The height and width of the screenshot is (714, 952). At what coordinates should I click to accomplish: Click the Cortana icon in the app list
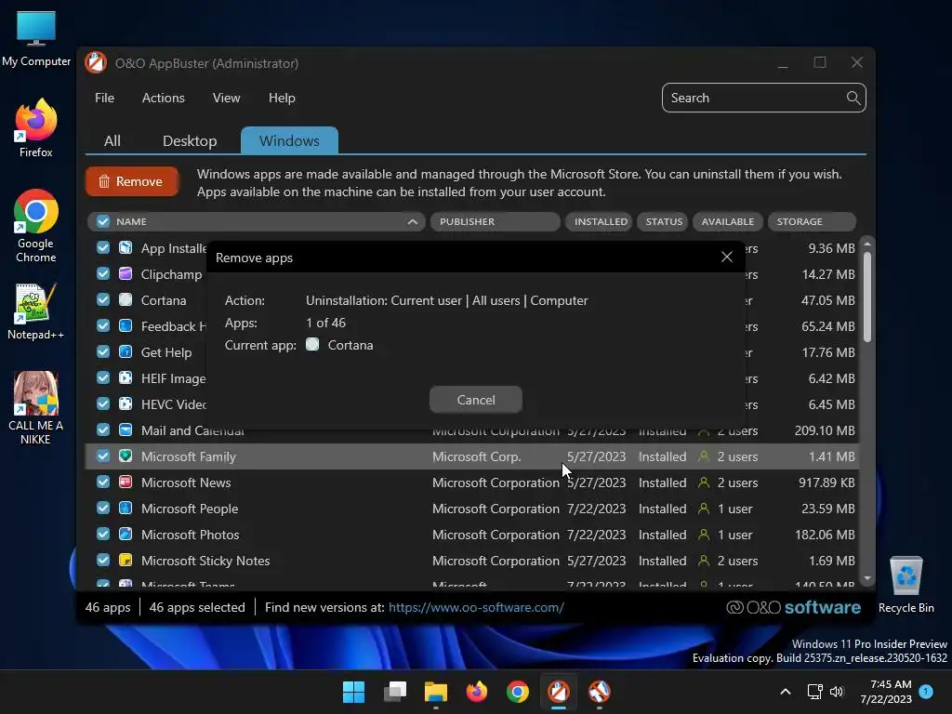126,300
